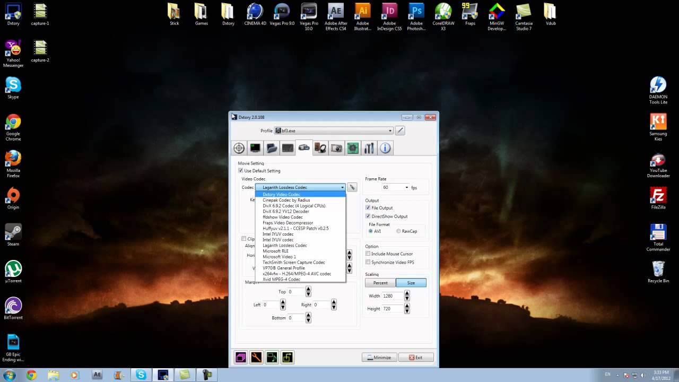Click the Width 1280 input field
This screenshot has width=679, height=382.
click(x=393, y=296)
